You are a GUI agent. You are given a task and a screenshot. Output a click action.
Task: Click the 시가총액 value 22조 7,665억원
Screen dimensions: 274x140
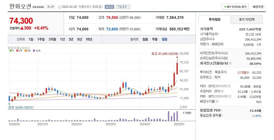pyautogui.click(x=250, y=29)
